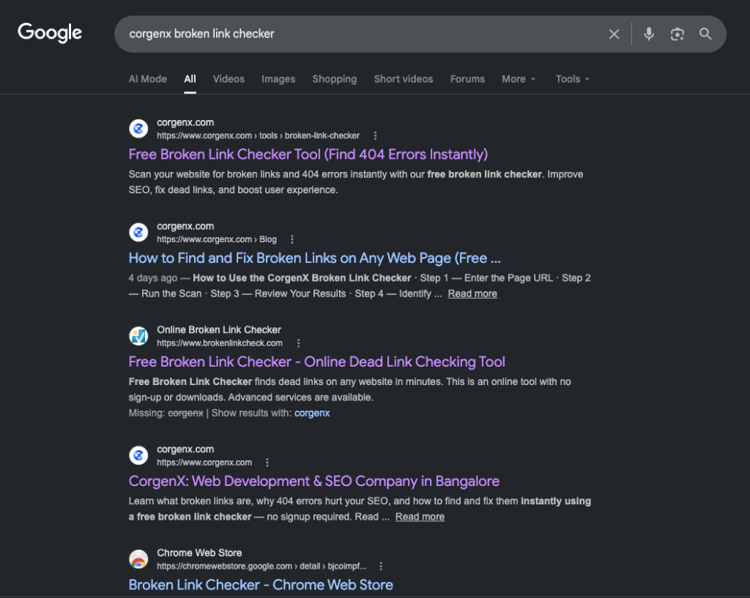Open the Tools dropdown
The image size is (750, 598).
pyautogui.click(x=571, y=78)
